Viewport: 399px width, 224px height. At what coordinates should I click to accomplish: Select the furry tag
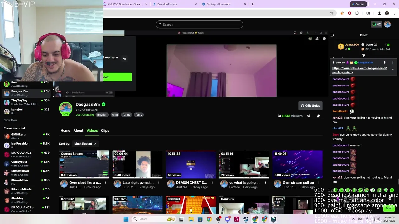[139, 115]
